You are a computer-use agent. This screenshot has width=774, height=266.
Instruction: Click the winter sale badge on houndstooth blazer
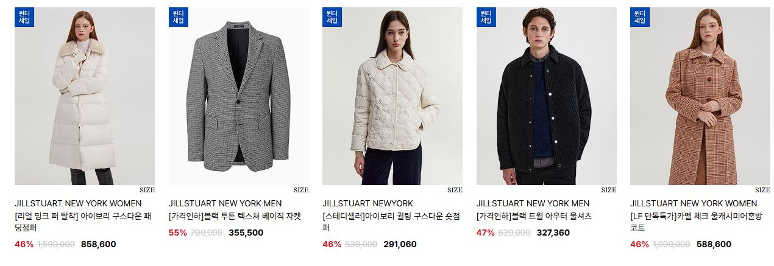click(179, 16)
